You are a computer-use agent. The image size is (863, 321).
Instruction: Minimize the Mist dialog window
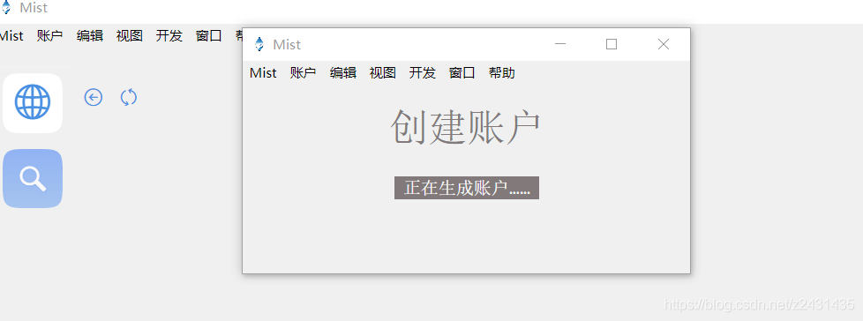pyautogui.click(x=560, y=44)
